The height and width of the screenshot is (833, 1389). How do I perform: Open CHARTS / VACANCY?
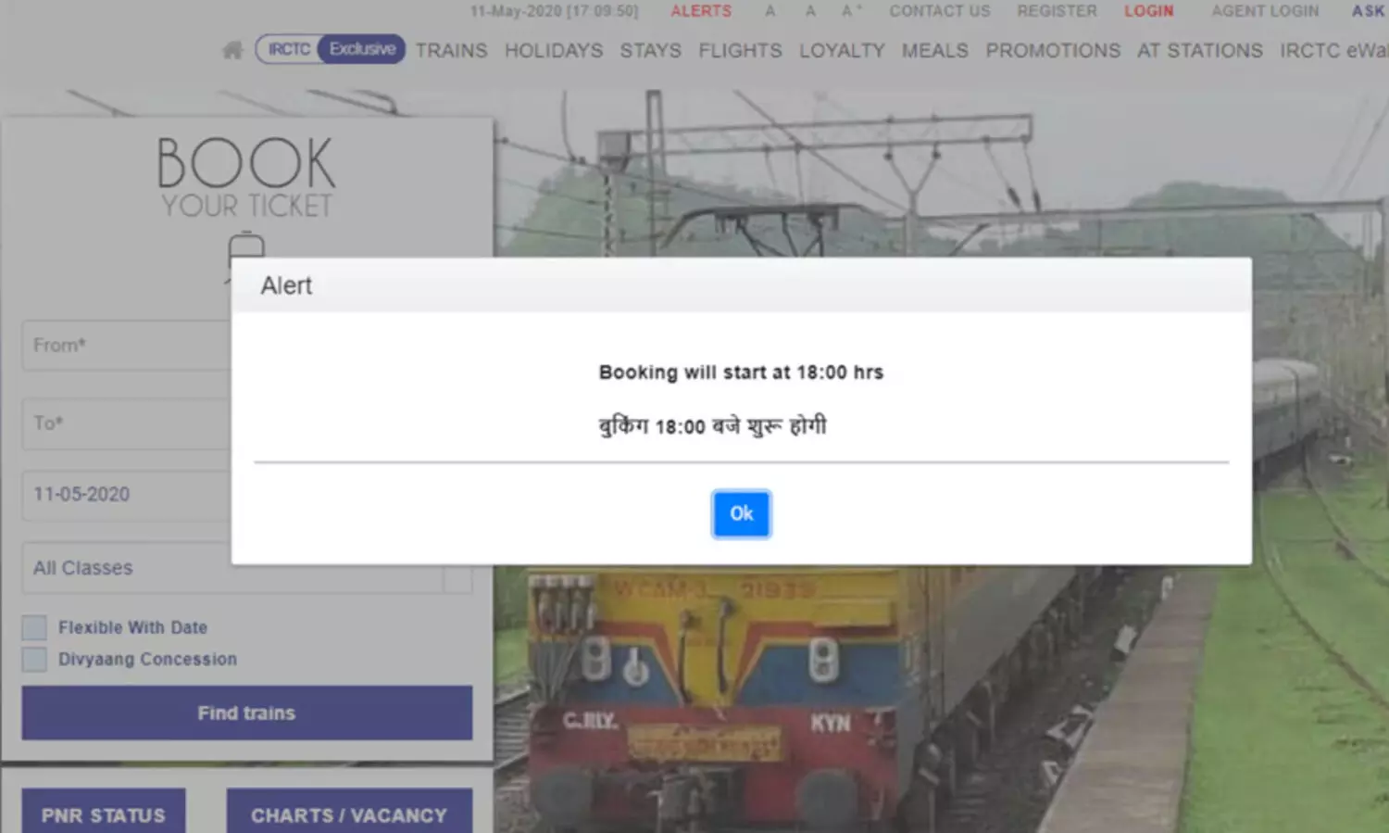(x=349, y=814)
